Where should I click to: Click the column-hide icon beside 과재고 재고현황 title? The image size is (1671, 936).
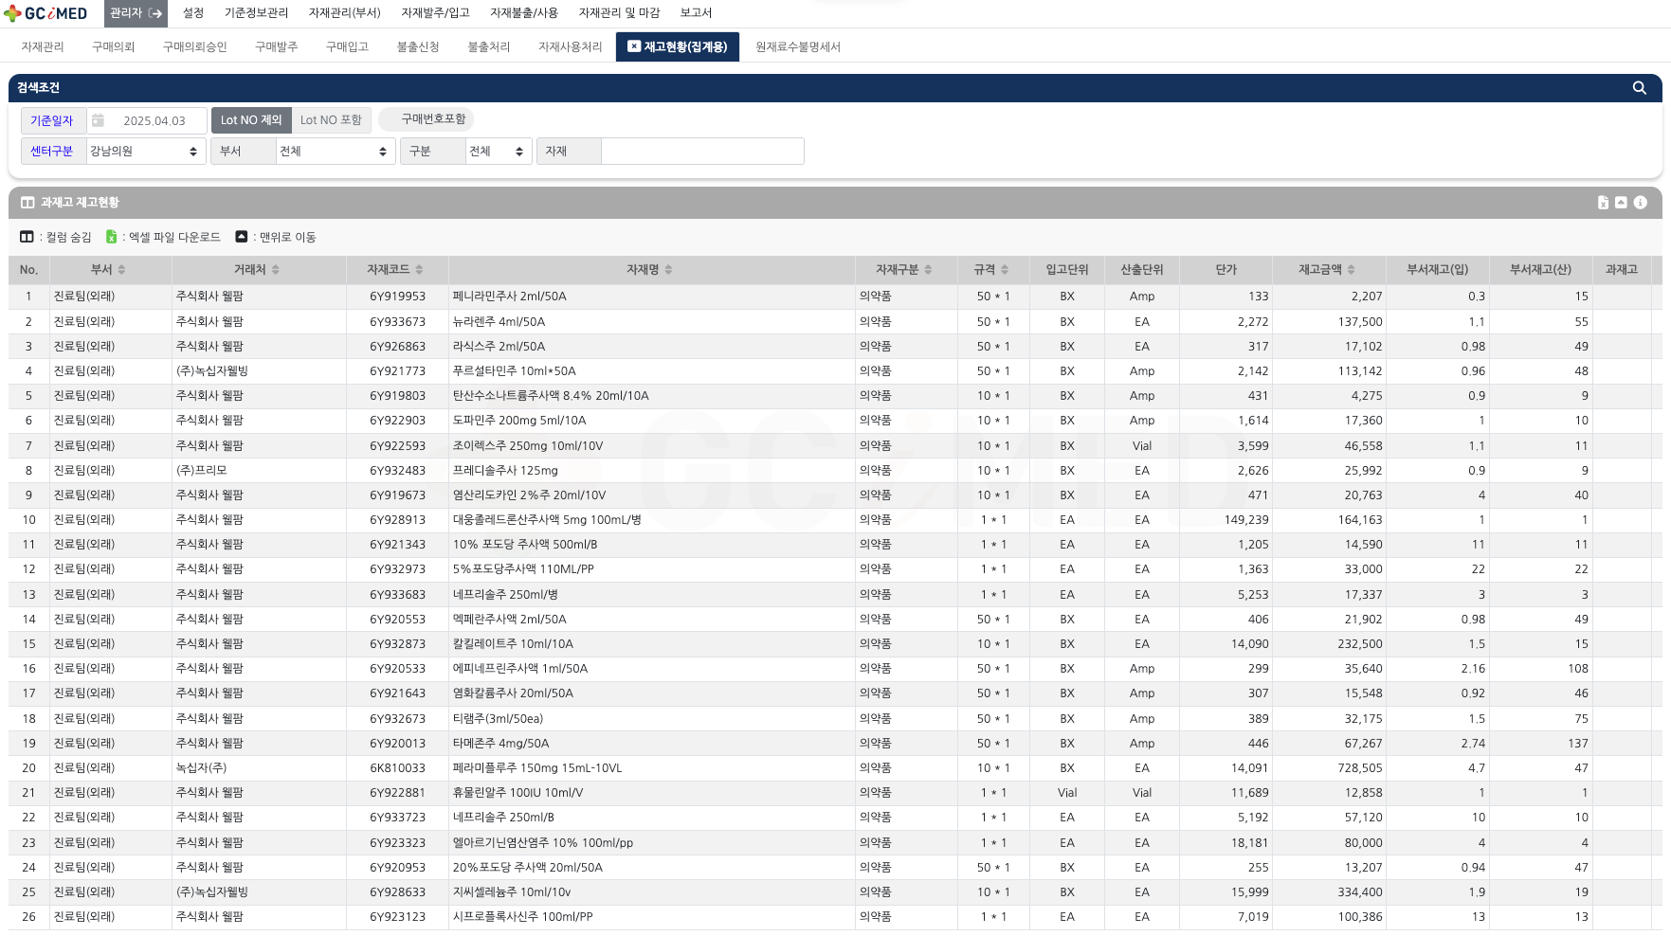[x=27, y=203]
